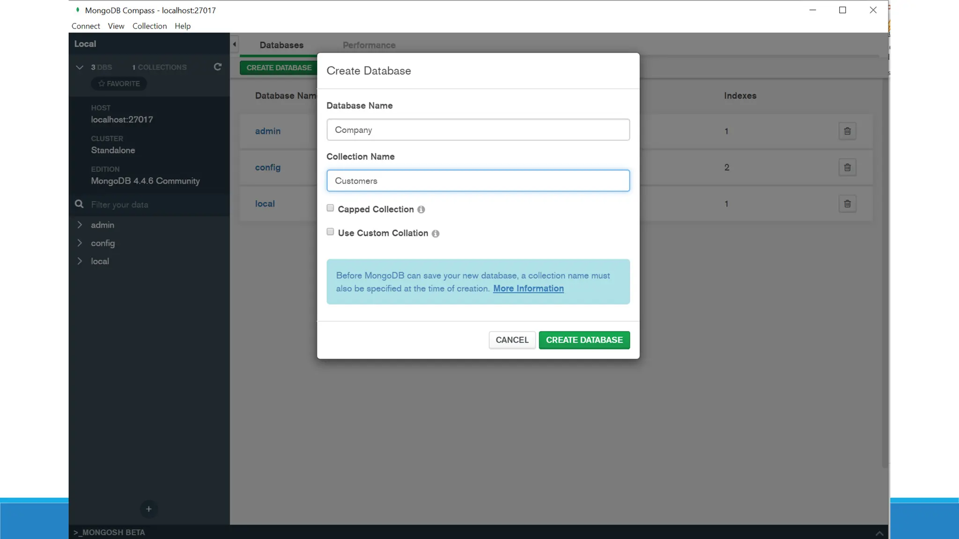Enable Use Custom Collation checkbox
Viewport: 959px width, 539px height.
pyautogui.click(x=330, y=232)
